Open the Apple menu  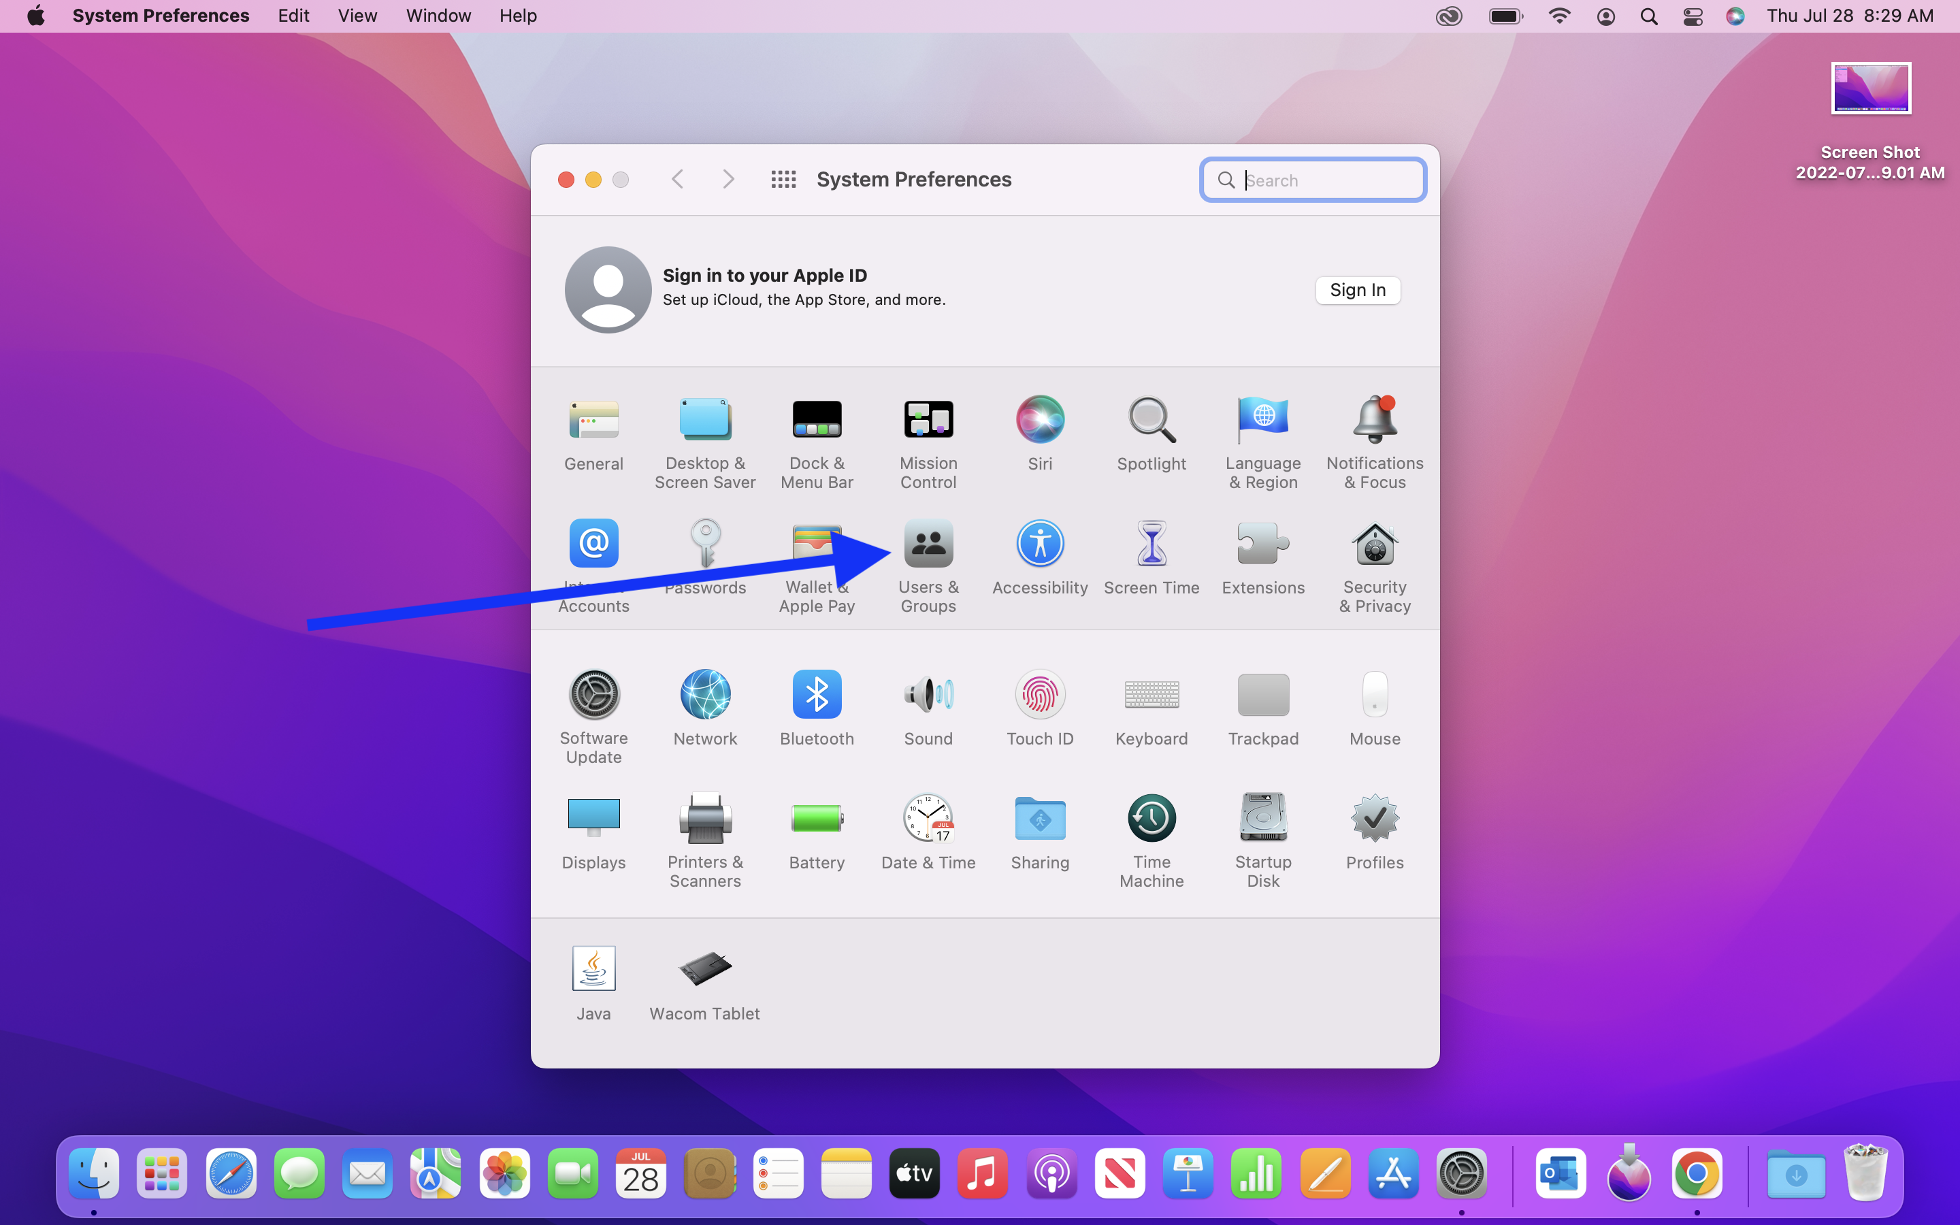coord(35,16)
